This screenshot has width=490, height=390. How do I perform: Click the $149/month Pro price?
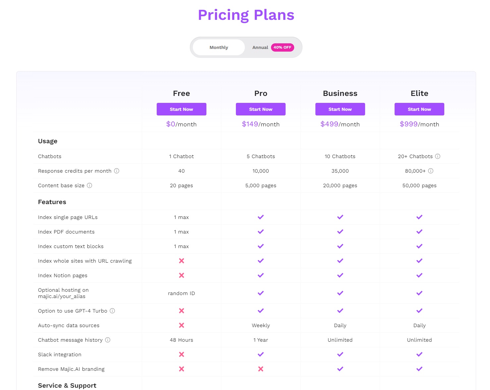point(261,124)
